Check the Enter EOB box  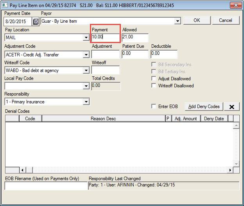pos(154,107)
